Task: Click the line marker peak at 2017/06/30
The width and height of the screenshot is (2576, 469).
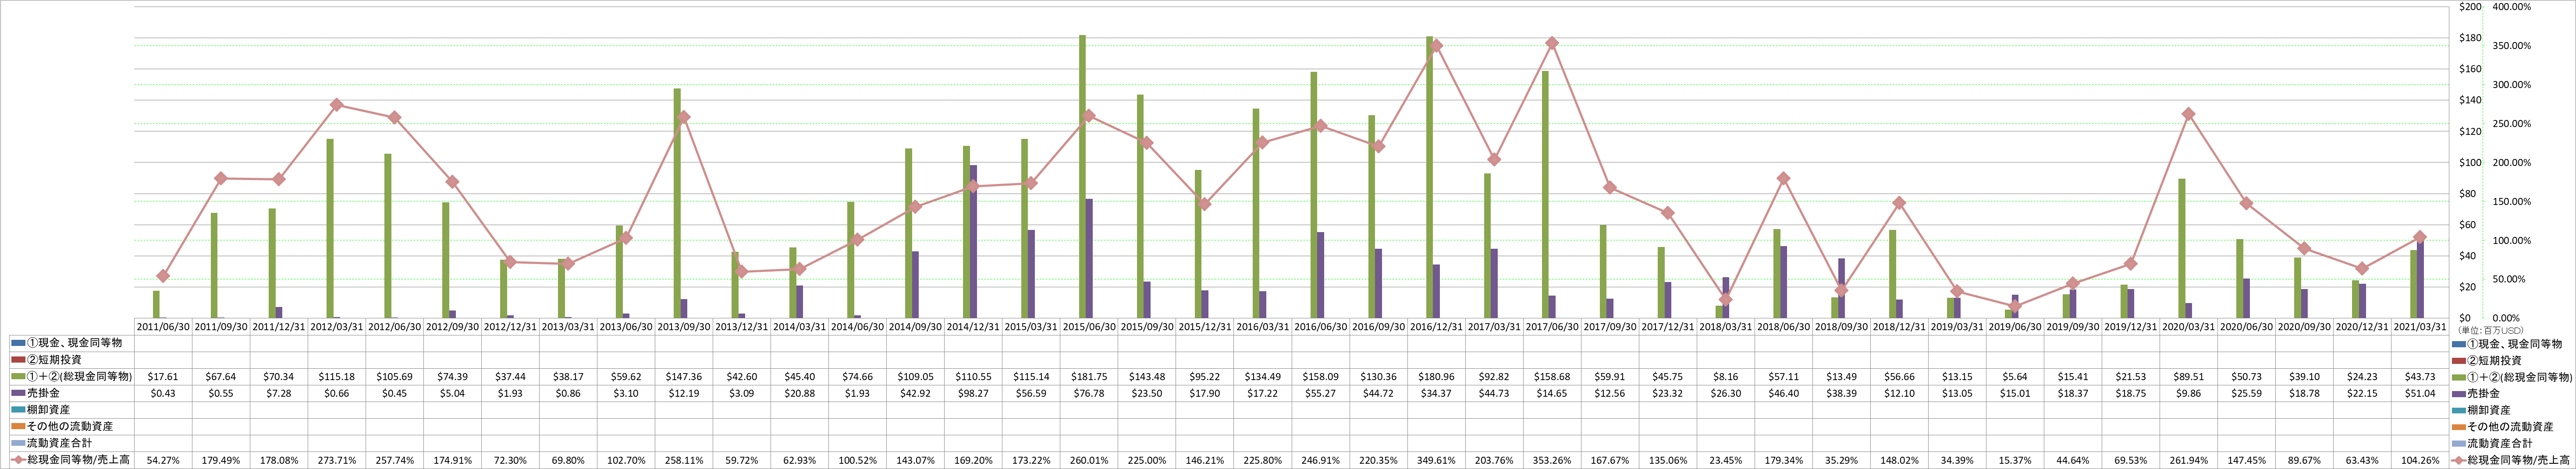Action: click(x=1552, y=43)
